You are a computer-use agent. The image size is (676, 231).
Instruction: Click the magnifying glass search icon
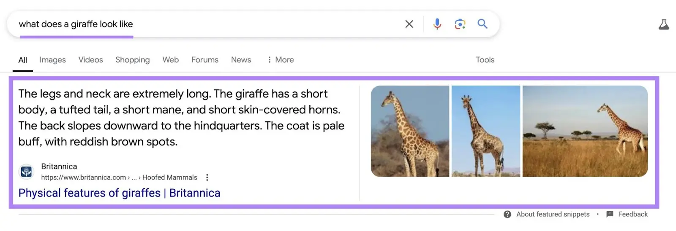(x=482, y=24)
